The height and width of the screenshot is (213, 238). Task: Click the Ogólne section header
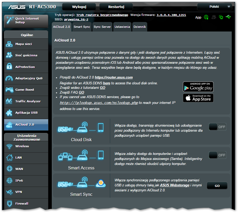[27, 35]
